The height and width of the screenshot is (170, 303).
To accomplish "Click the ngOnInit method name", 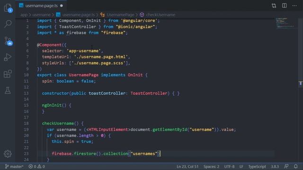I will [x=52, y=105].
